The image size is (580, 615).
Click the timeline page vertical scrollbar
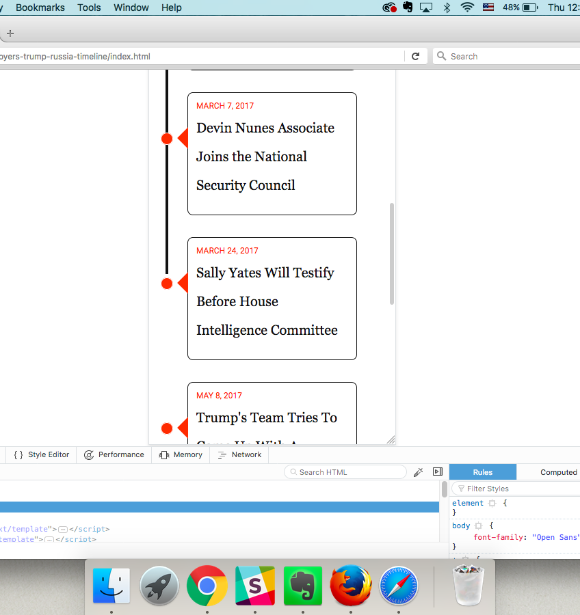click(392, 253)
